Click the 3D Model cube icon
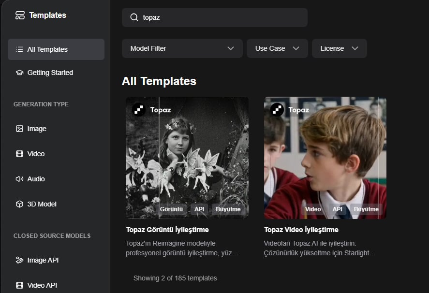 pyautogui.click(x=19, y=204)
